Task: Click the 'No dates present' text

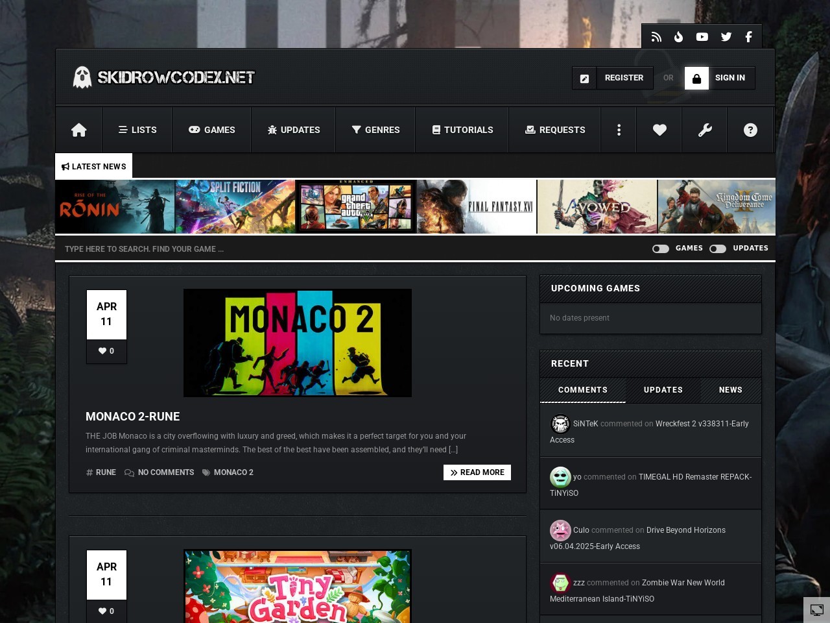Action: click(x=580, y=318)
